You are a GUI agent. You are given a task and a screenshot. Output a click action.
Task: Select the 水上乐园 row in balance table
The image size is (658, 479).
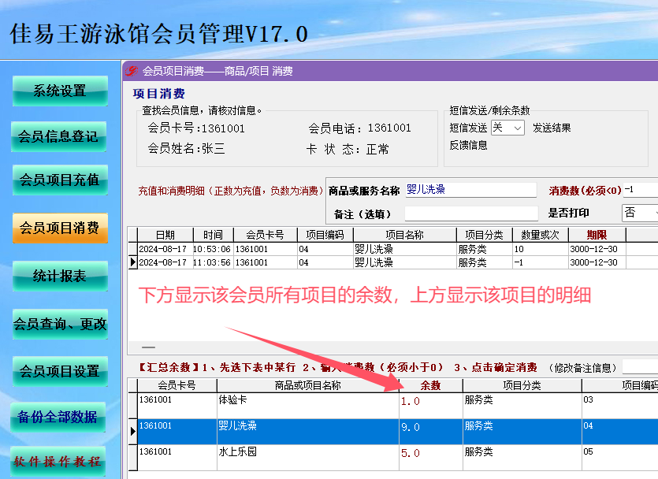coord(392,458)
